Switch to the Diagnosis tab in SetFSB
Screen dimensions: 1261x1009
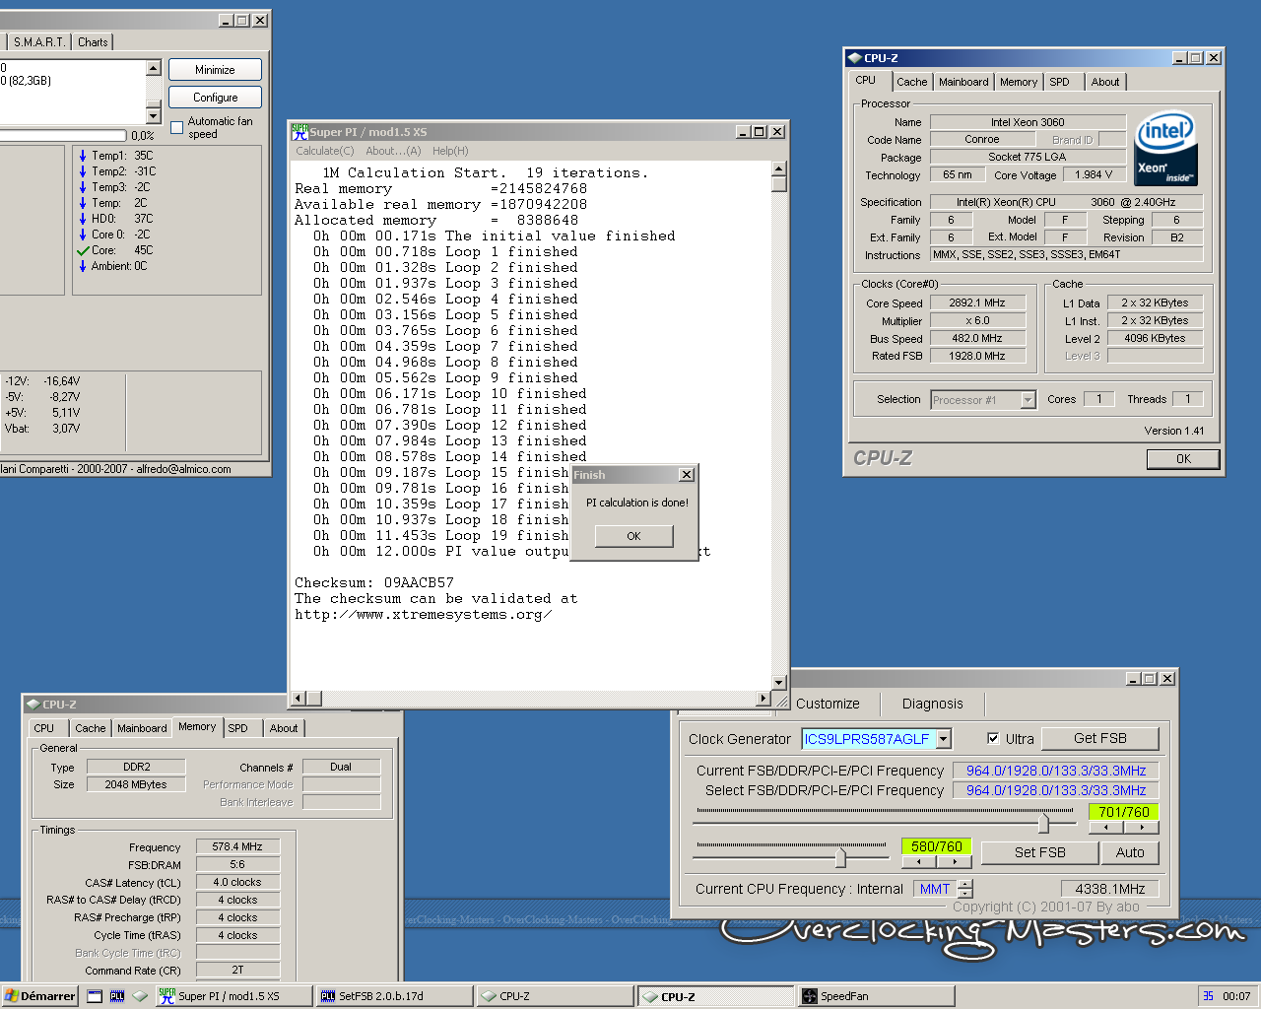[x=932, y=704]
